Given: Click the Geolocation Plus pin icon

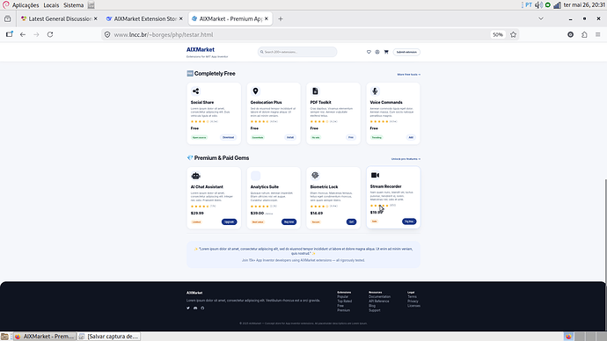Looking at the screenshot, I should [255, 91].
